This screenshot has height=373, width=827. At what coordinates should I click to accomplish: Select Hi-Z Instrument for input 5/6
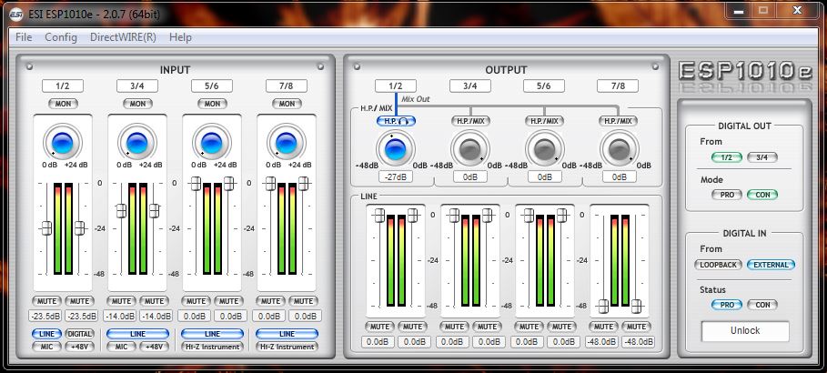[212, 347]
